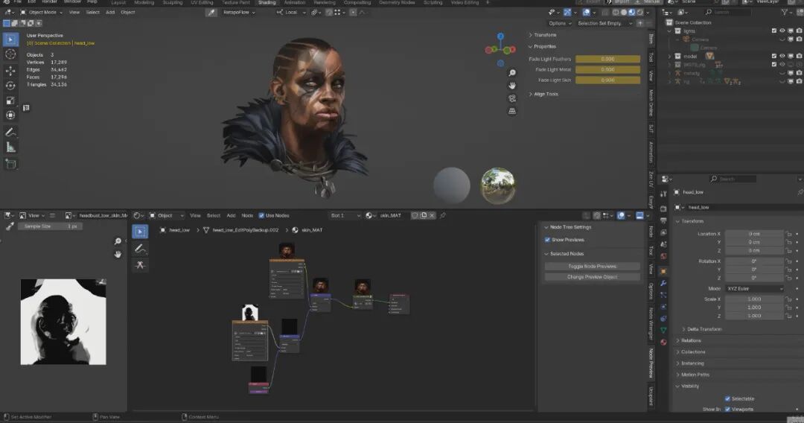
Task: Select the Annotate tool in node editor
Action: pyautogui.click(x=140, y=249)
